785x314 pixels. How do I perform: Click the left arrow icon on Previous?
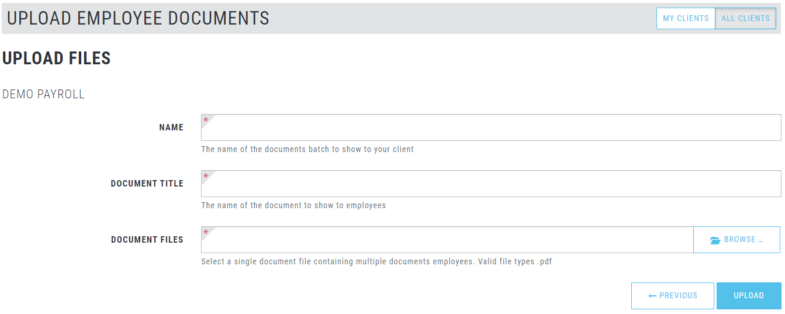click(x=653, y=296)
